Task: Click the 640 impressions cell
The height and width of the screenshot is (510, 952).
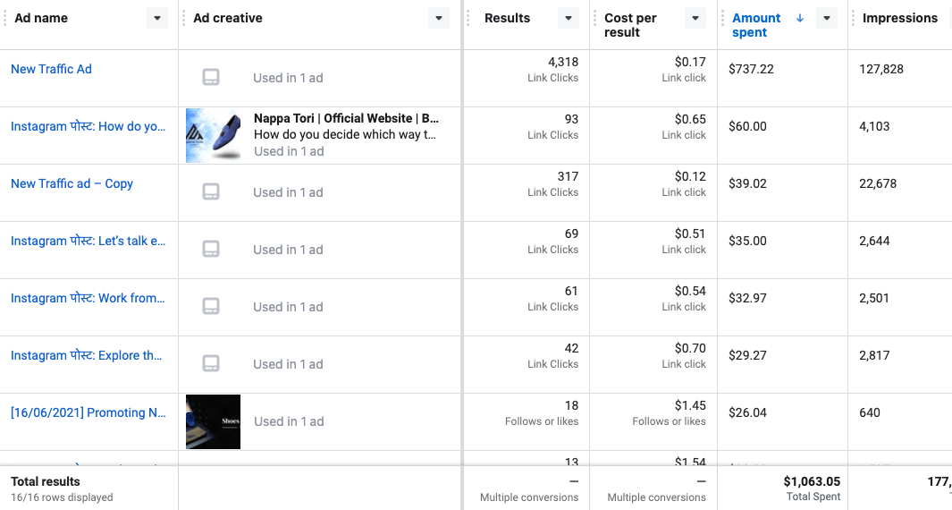Action: pos(870,412)
